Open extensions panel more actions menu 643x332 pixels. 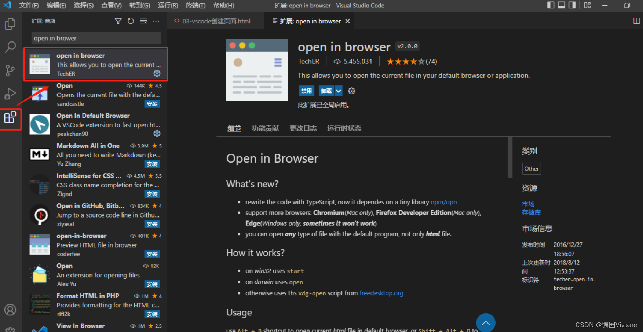click(156, 21)
